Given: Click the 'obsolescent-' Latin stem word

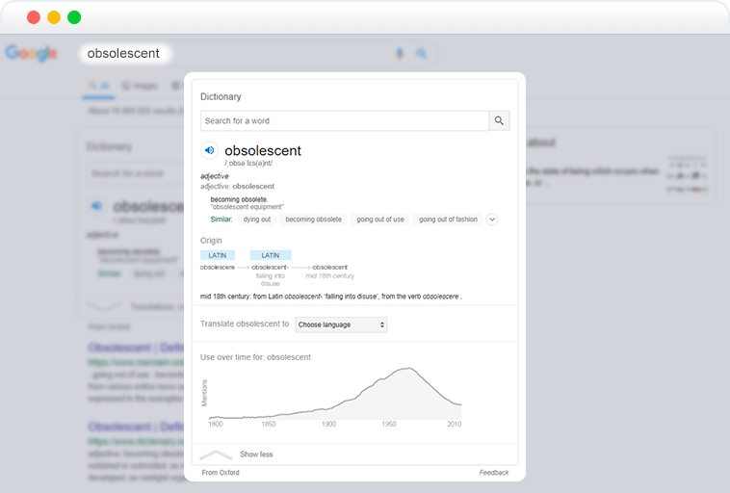Looking at the screenshot, I should click(270, 268).
